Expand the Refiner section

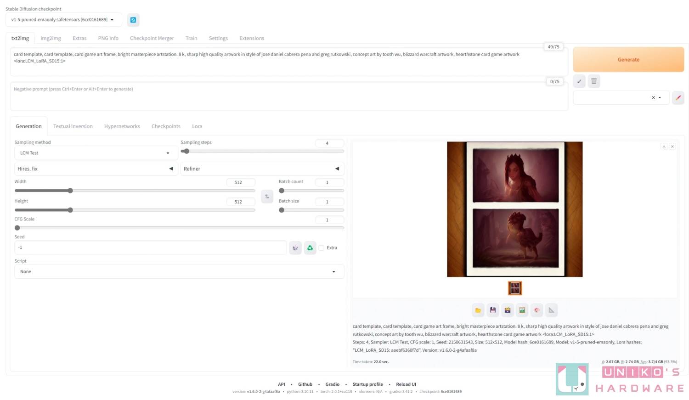pyautogui.click(x=262, y=169)
